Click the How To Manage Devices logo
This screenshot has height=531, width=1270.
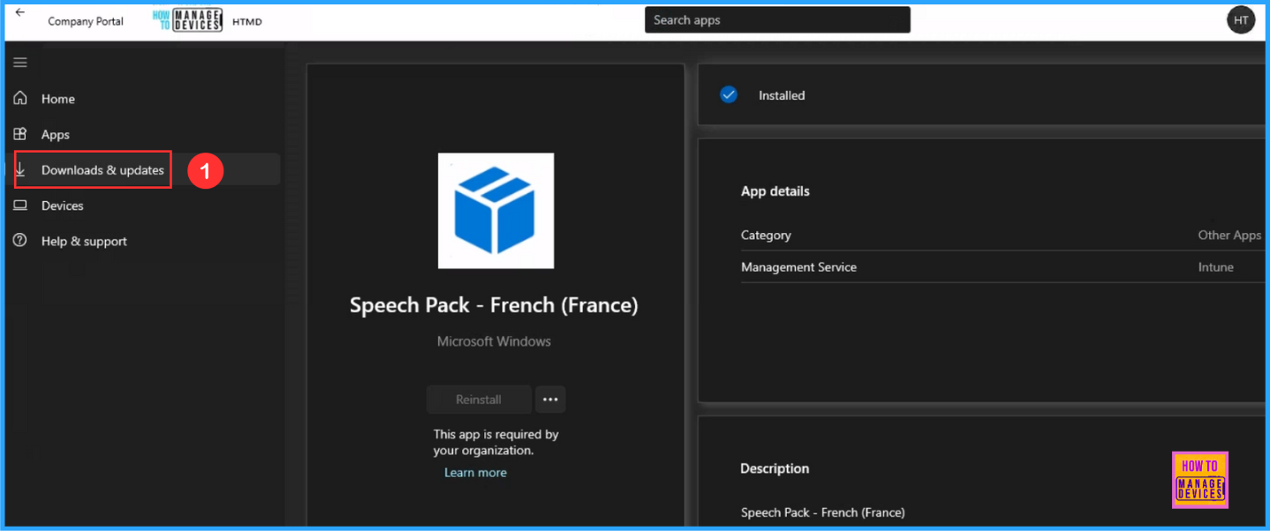click(187, 20)
